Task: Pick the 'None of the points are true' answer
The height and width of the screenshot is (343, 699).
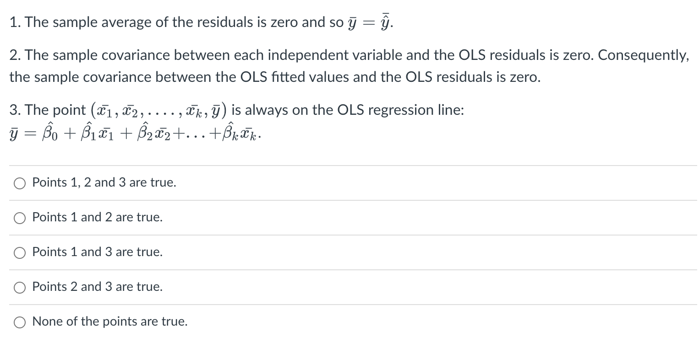Action: pos(19,322)
